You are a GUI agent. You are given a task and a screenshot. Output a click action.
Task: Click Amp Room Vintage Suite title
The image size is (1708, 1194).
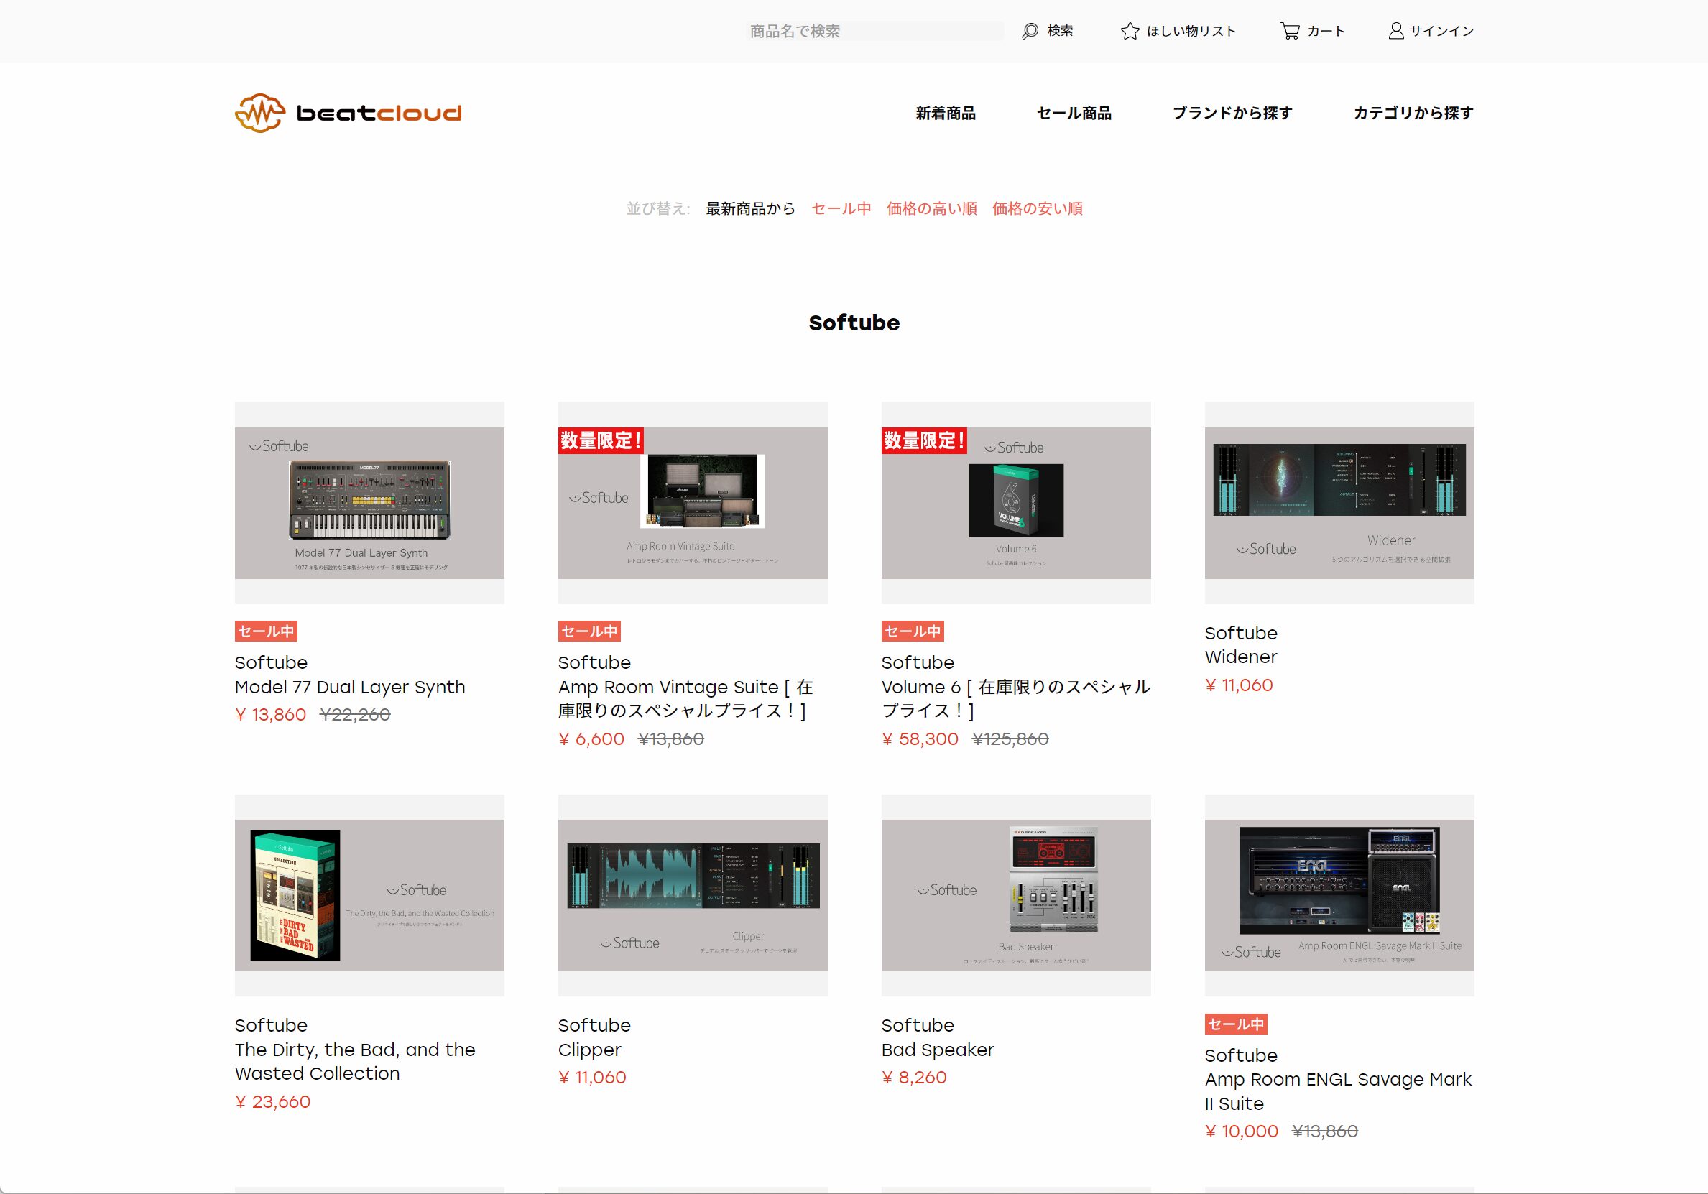pyautogui.click(x=685, y=698)
